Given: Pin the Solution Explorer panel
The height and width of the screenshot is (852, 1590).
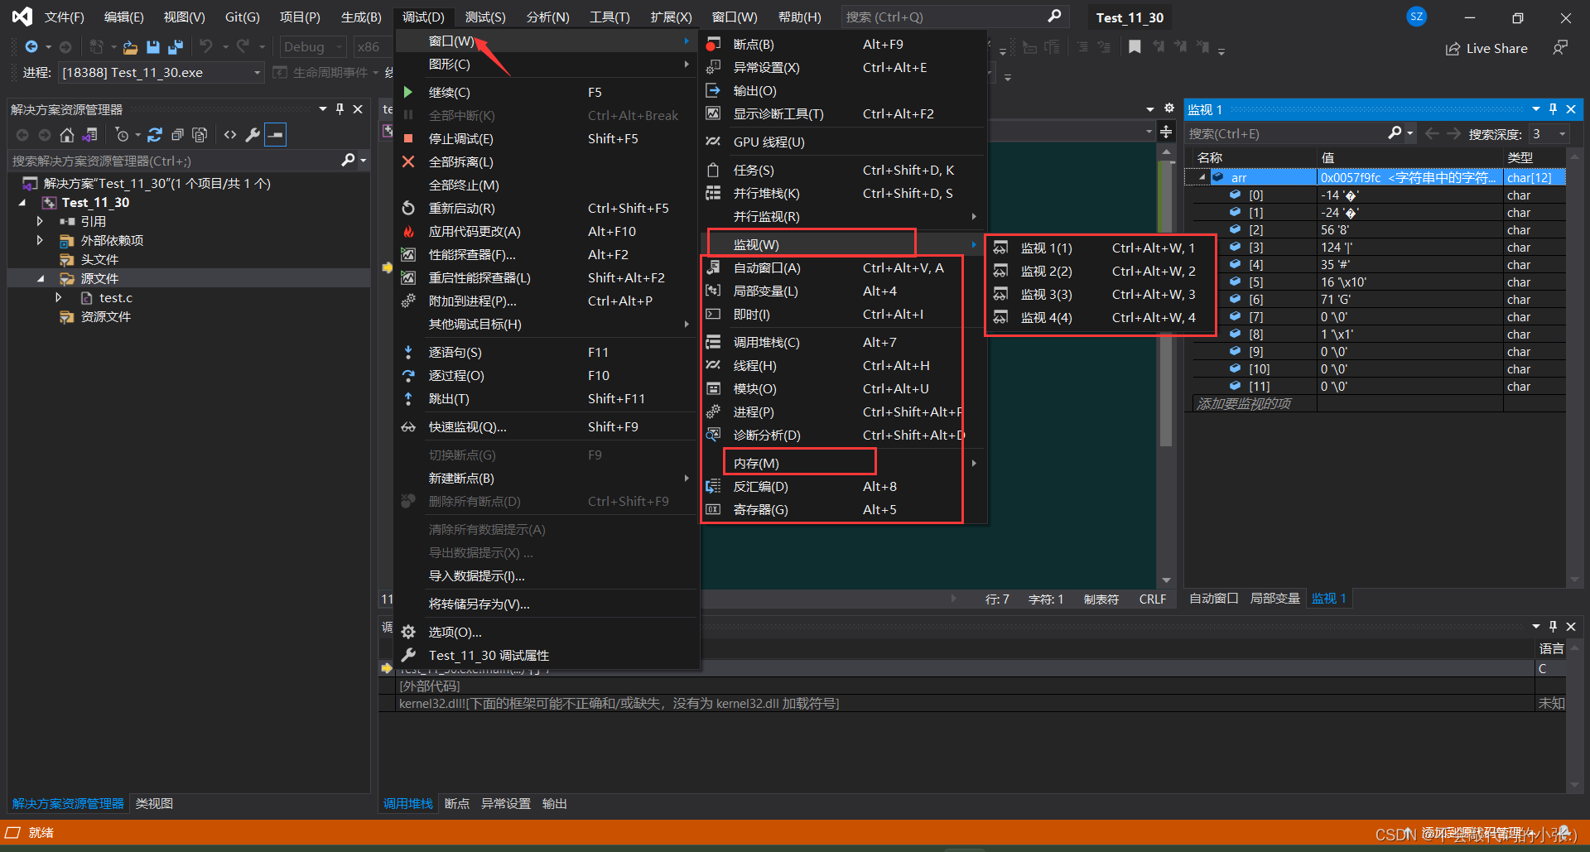Looking at the screenshot, I should tap(340, 109).
